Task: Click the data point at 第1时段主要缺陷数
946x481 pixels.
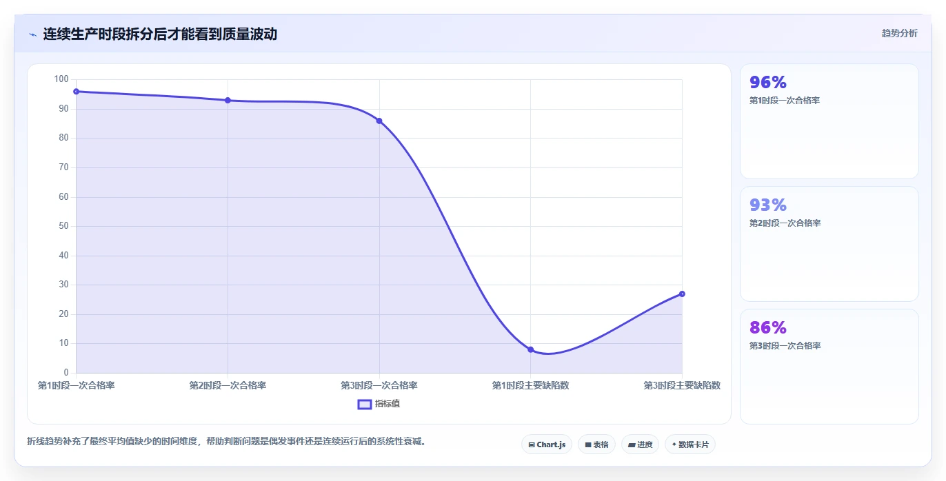Action: coord(530,349)
